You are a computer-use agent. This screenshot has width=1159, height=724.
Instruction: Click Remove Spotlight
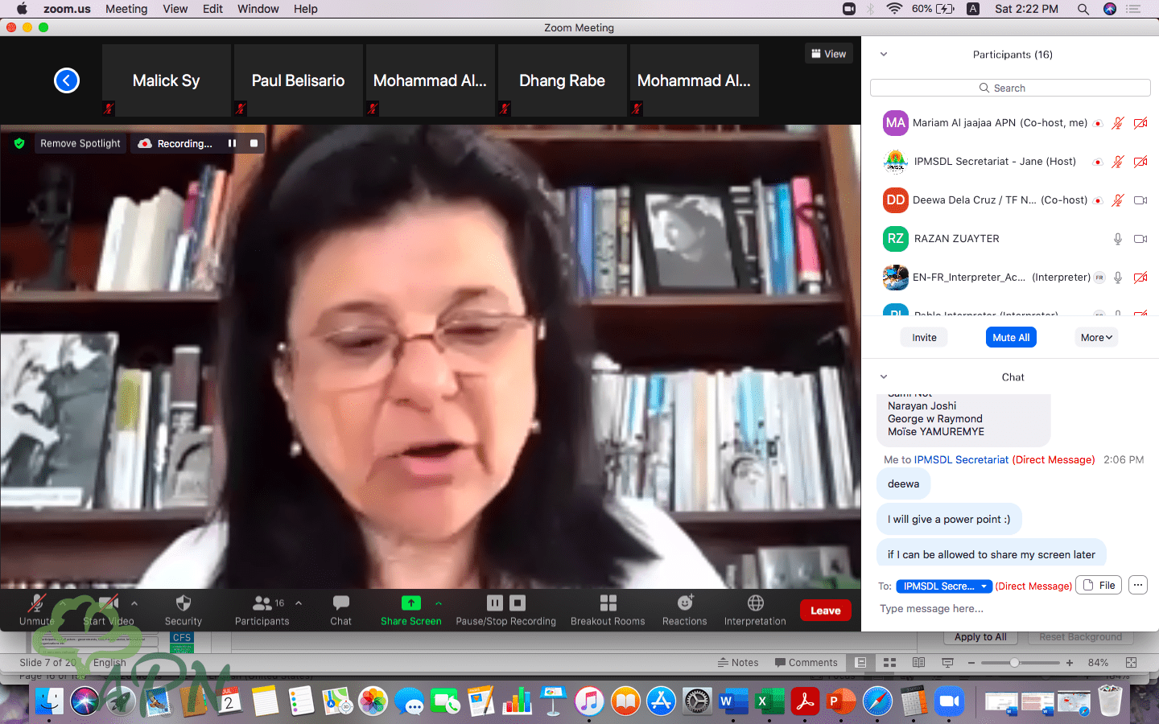tap(80, 143)
